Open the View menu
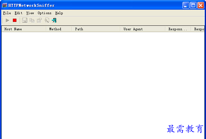 coord(30,13)
